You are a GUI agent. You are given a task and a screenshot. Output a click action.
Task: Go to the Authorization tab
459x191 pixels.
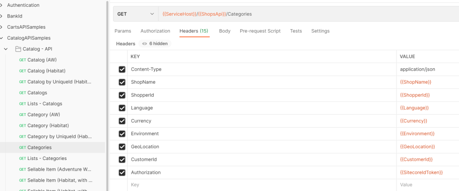coord(155,31)
